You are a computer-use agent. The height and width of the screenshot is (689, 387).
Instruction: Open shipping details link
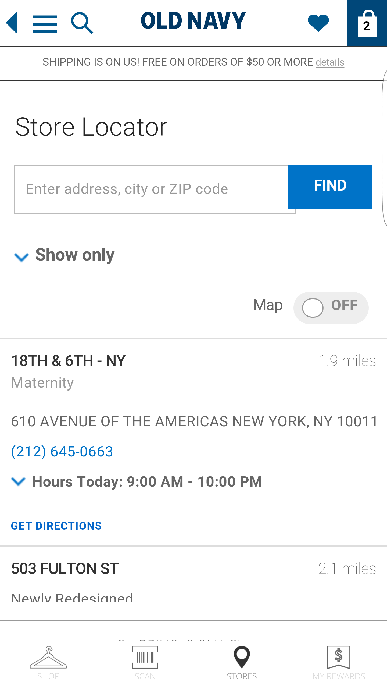(x=330, y=62)
